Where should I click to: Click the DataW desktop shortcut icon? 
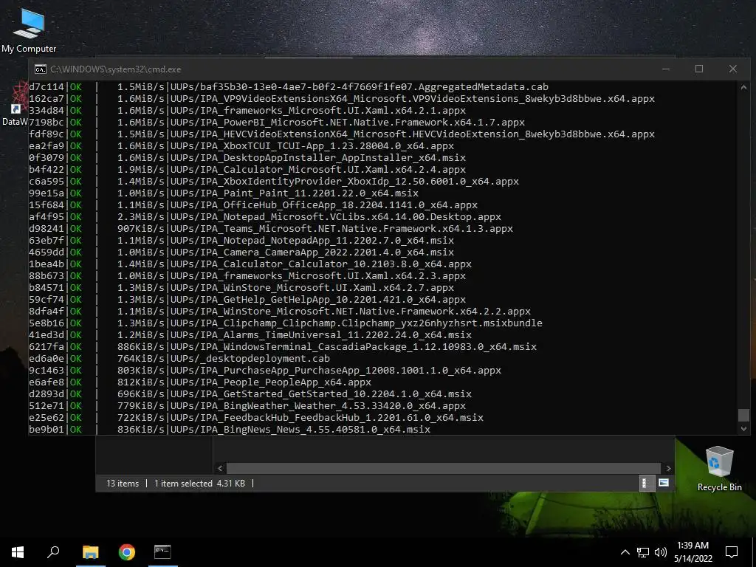15,104
